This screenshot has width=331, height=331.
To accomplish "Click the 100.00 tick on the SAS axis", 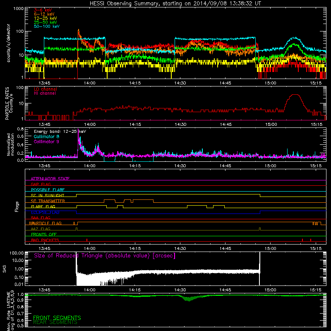I will (17, 253).
